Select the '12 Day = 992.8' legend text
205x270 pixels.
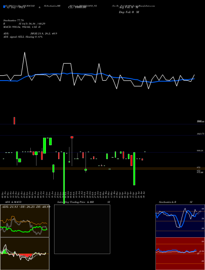(16, 7)
